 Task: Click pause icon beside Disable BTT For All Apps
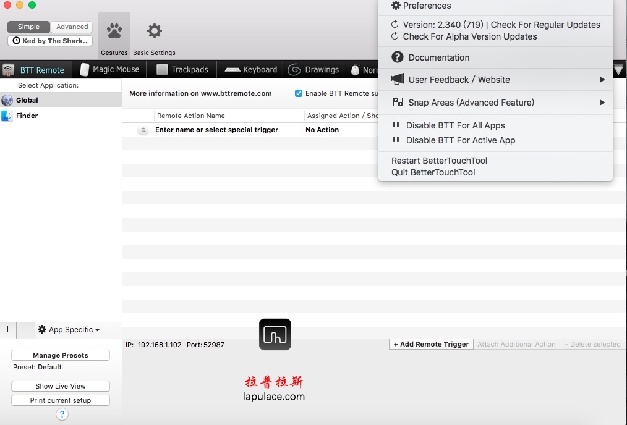pyautogui.click(x=396, y=125)
